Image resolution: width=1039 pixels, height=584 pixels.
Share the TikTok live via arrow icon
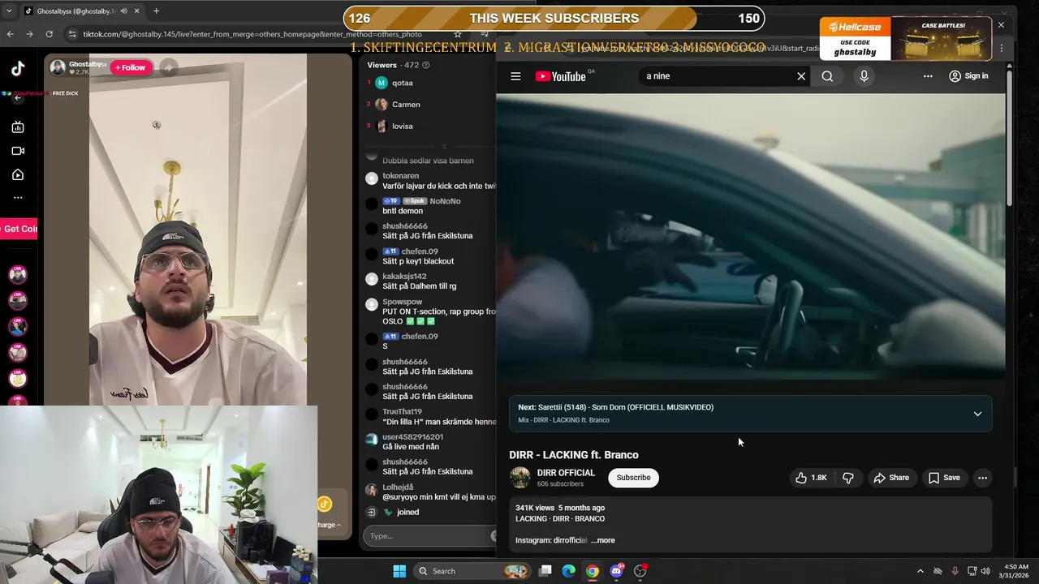(168, 68)
